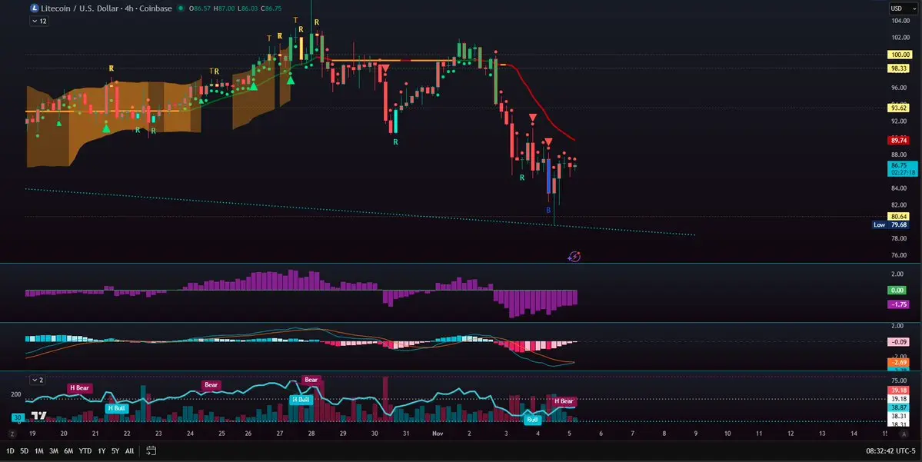This screenshot has width=922, height=462.
Task: Click the blue 'B' signal marker
Action: (548, 210)
